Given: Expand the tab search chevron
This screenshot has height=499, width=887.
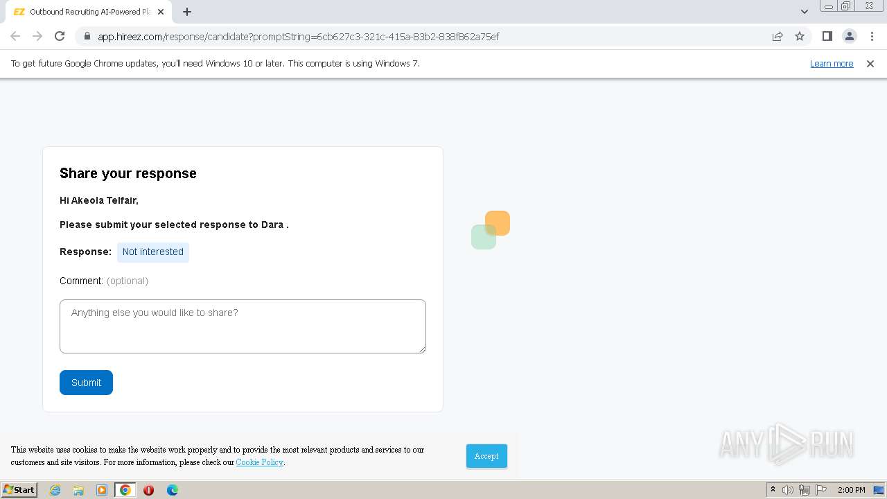Looking at the screenshot, I should point(804,12).
